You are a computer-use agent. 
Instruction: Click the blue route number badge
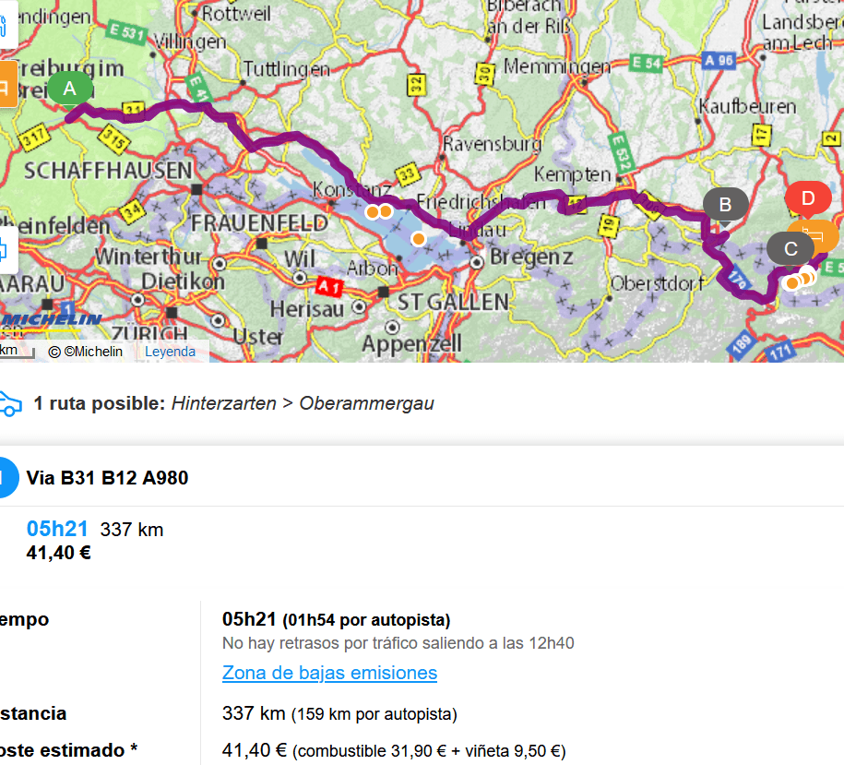coord(7,477)
